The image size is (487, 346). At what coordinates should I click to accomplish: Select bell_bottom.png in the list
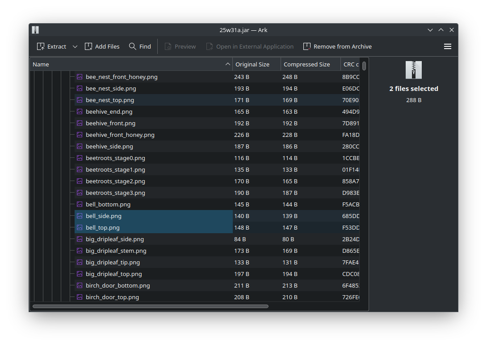click(x=108, y=204)
